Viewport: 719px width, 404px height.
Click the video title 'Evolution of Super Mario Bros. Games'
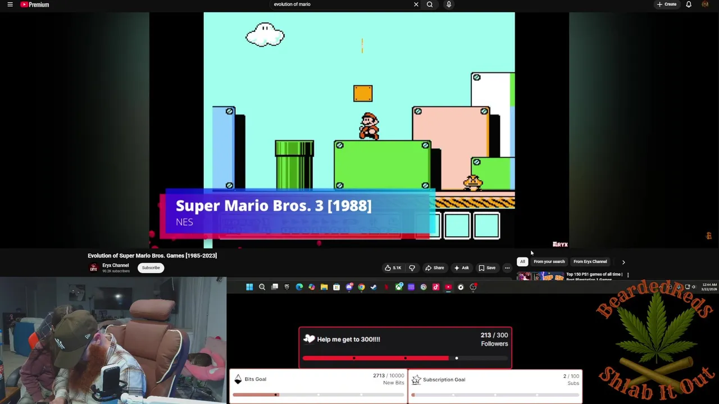coord(152,256)
